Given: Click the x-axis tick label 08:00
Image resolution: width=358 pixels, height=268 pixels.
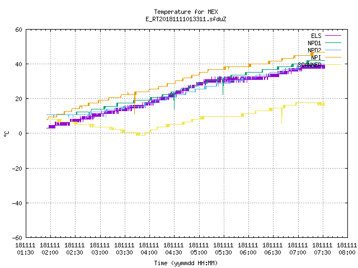Looking at the screenshot, I should (347, 253).
